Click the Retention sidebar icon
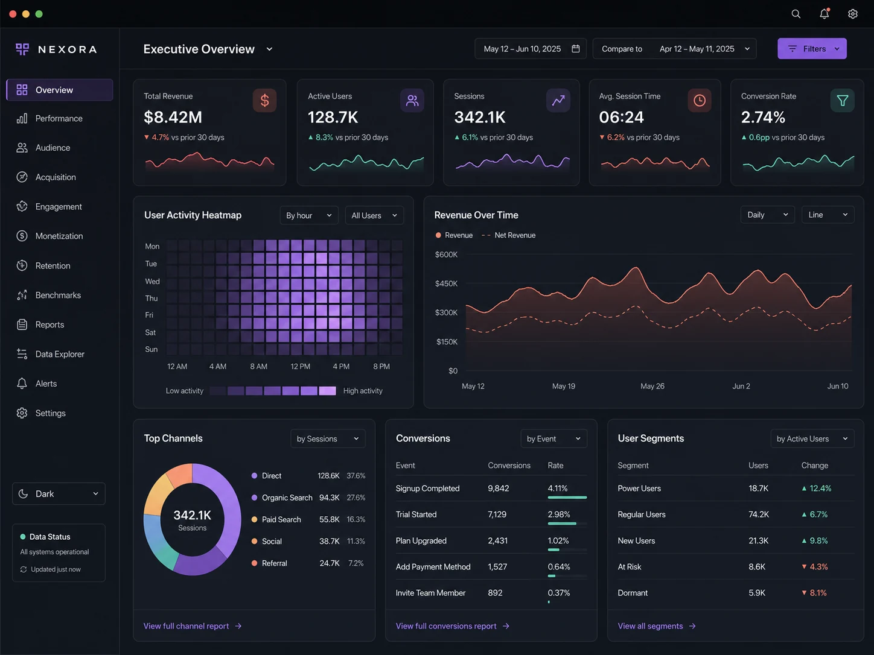The width and height of the screenshot is (874, 655). [x=22, y=265]
